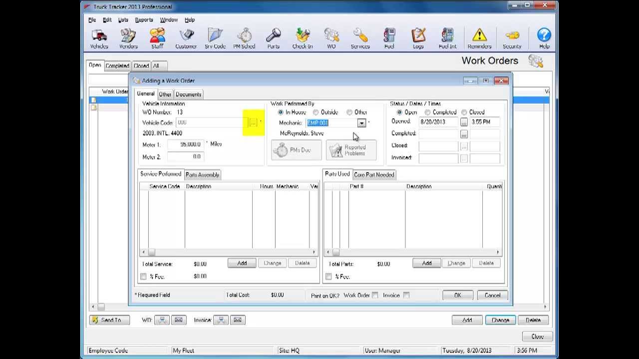Select the In House radio button
639x359 pixels.
tap(281, 112)
